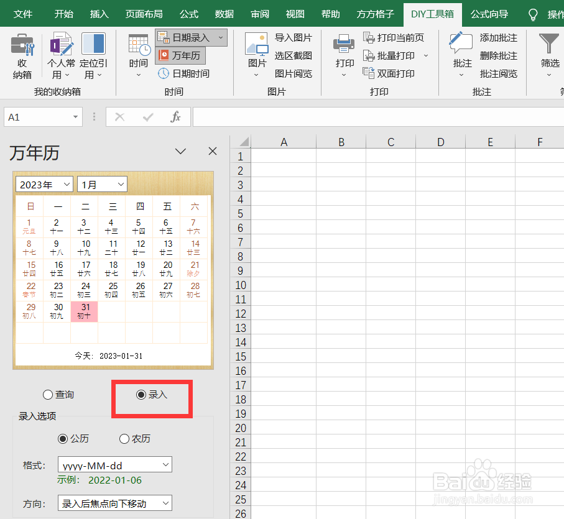The height and width of the screenshot is (519, 564).
Task: Expand the 万年历 pane options chevron
Action: coord(180,151)
